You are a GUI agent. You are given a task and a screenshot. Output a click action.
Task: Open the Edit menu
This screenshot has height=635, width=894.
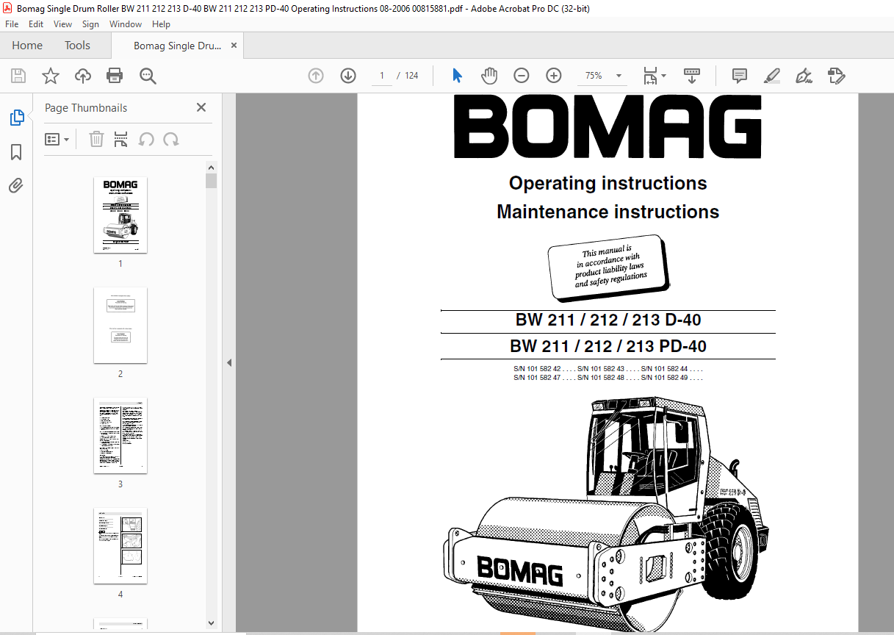(36, 24)
